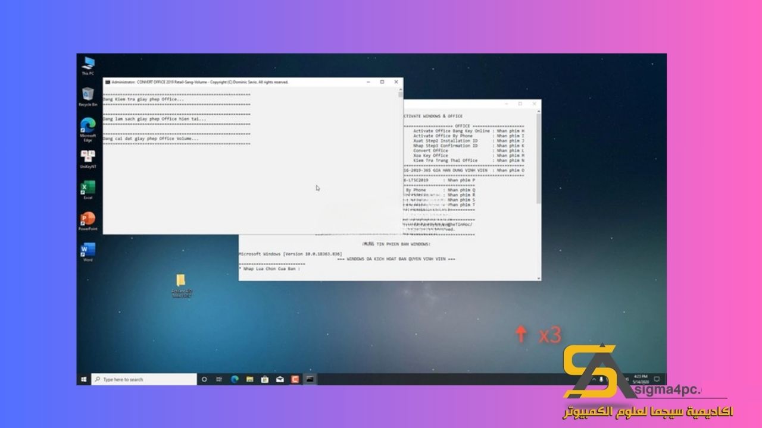The height and width of the screenshot is (428, 762).
Task: Open the Recycle Bin desktop icon
Action: tap(88, 96)
